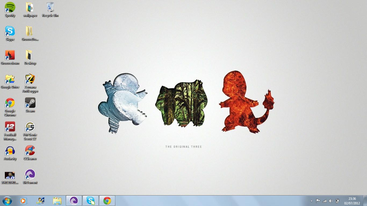367x206 pixels.
Task: Click the Show desktop strip at taskbar end
Action: tap(365, 201)
